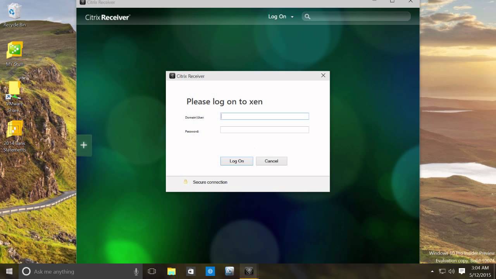Open the Log On dropdown in header
Viewport: 496px width, 279px height.
click(281, 17)
